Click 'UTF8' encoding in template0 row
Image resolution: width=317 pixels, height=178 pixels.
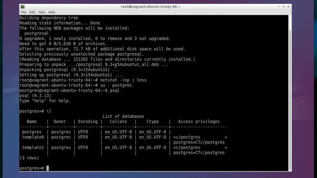[x=83, y=137]
